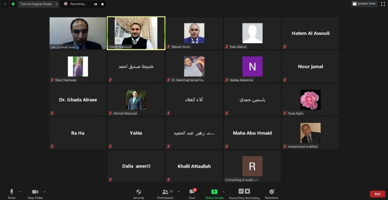This screenshot has height=200, width=388.
Task: Stop recording in the bottom toolbar
Action: (x=247, y=191)
